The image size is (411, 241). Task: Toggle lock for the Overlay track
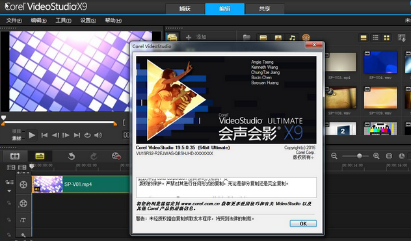pos(9,203)
